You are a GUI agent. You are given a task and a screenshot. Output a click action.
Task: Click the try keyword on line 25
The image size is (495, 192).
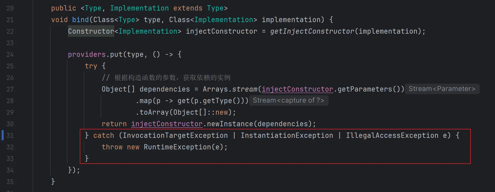click(x=91, y=66)
